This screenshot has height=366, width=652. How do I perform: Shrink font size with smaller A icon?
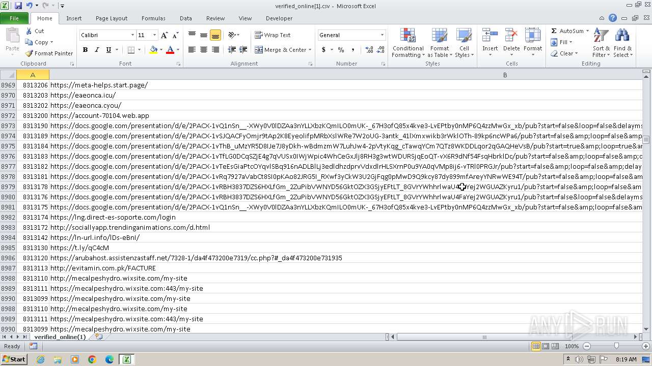tap(175, 35)
